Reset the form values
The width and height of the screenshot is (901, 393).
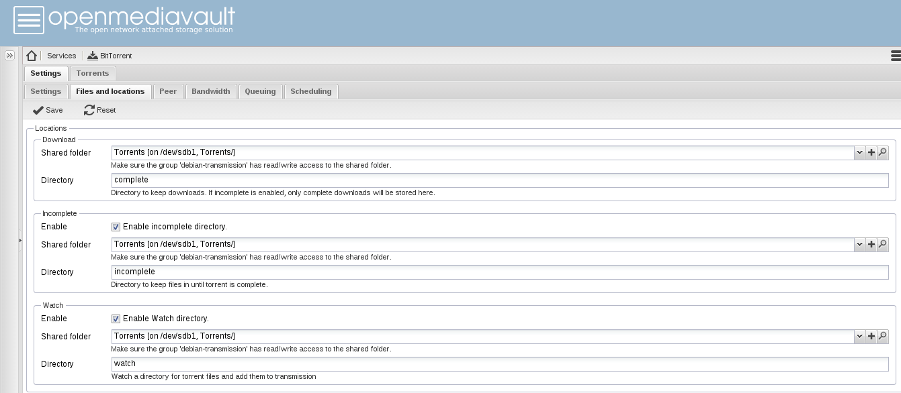tap(100, 110)
